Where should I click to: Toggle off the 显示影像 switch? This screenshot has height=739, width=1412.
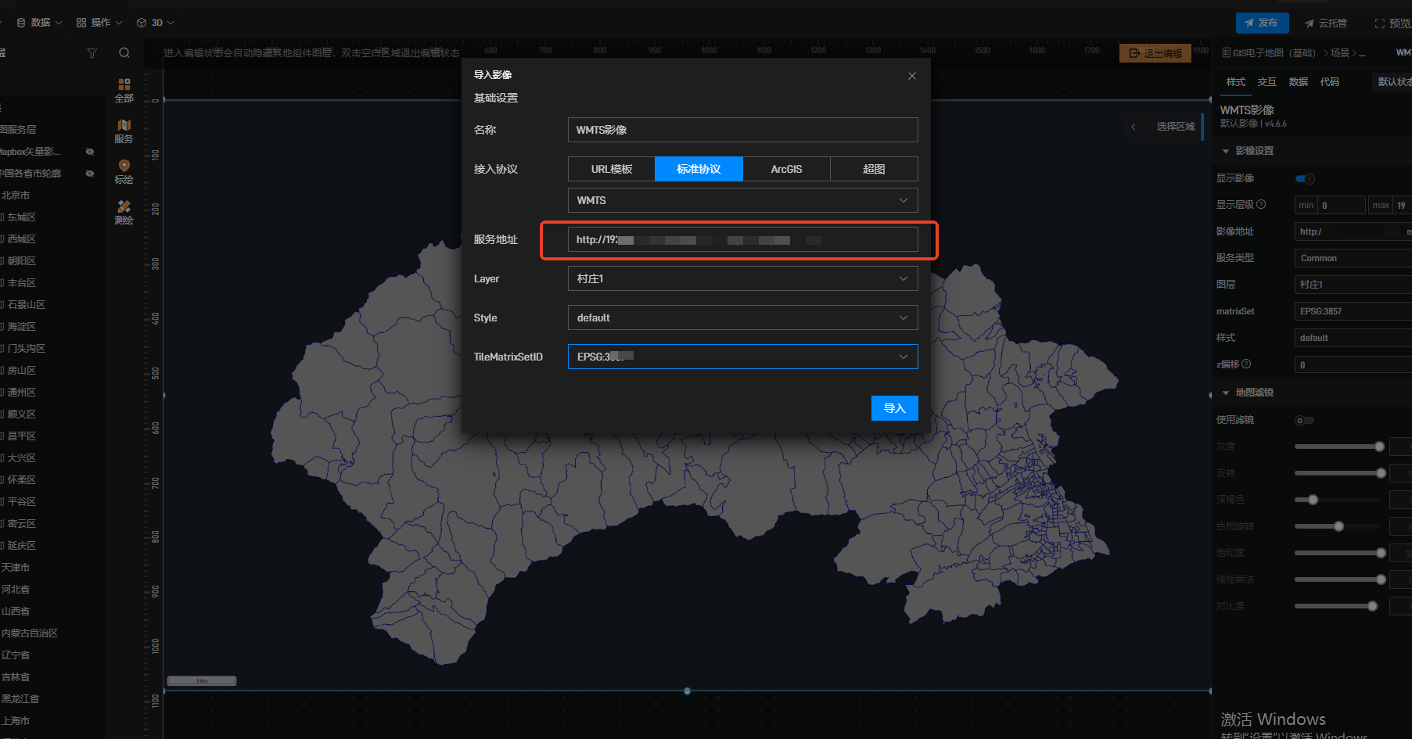coord(1305,178)
